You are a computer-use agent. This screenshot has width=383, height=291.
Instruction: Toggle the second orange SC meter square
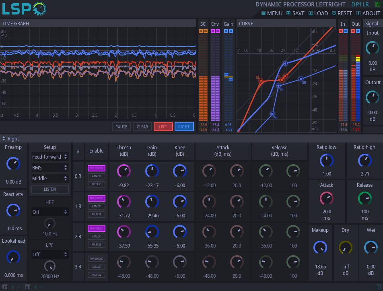point(206,31)
